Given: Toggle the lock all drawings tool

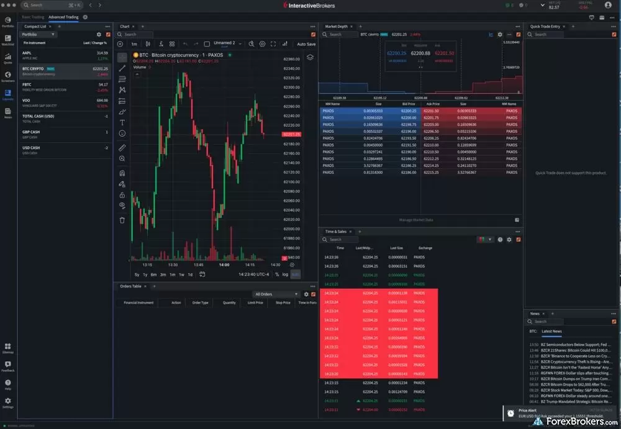Looking at the screenshot, I should click(x=122, y=195).
